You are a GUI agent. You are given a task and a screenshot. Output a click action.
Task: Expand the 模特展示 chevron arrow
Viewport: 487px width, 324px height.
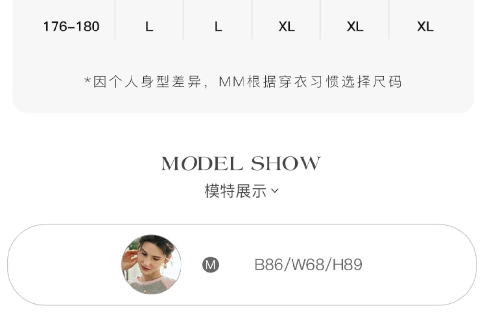tap(275, 191)
